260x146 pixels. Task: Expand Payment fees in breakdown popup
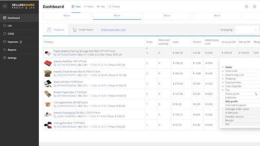(223, 82)
